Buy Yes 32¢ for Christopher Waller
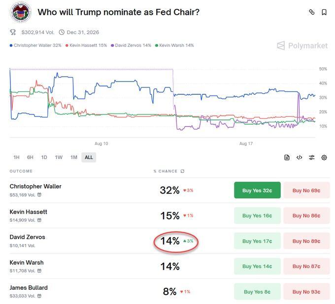This screenshot has height=304, width=335. (x=257, y=191)
